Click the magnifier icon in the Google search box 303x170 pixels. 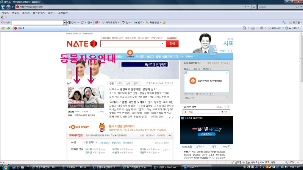point(297,7)
